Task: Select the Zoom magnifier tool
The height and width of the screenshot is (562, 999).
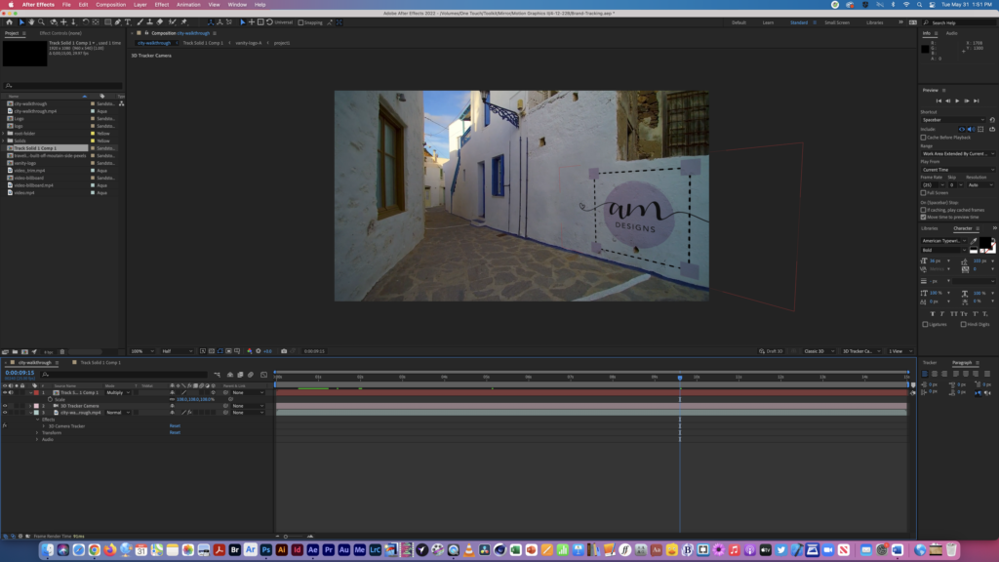Action: click(41, 22)
